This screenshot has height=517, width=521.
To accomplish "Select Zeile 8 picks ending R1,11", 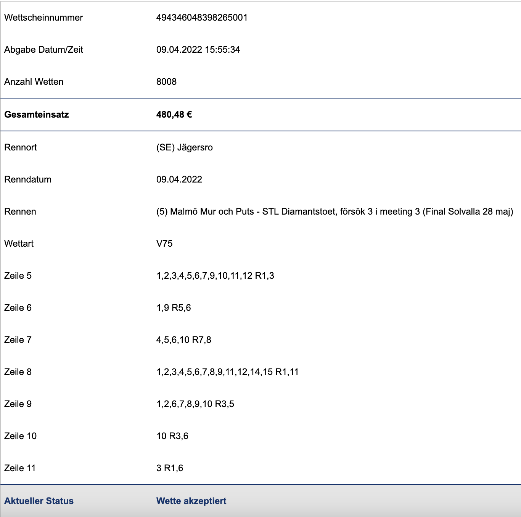I will pyautogui.click(x=227, y=372).
